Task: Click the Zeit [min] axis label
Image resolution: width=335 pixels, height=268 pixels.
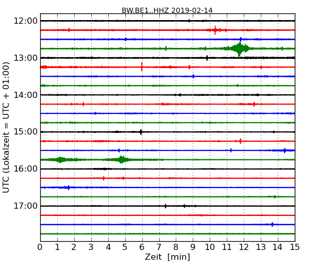Action: pyautogui.click(x=167, y=257)
